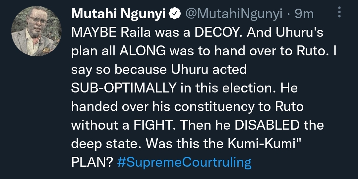Click the blue verified badge icon
The width and height of the screenshot is (358, 179).
coord(174,14)
